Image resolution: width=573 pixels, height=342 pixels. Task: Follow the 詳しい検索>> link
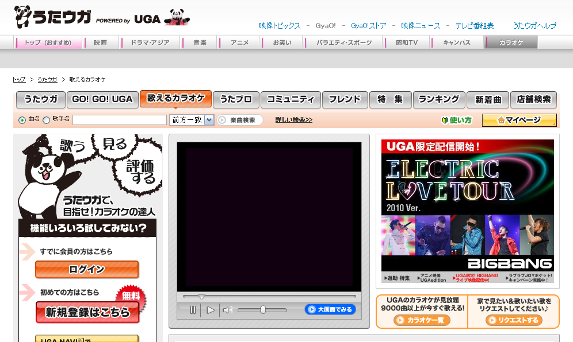point(293,120)
